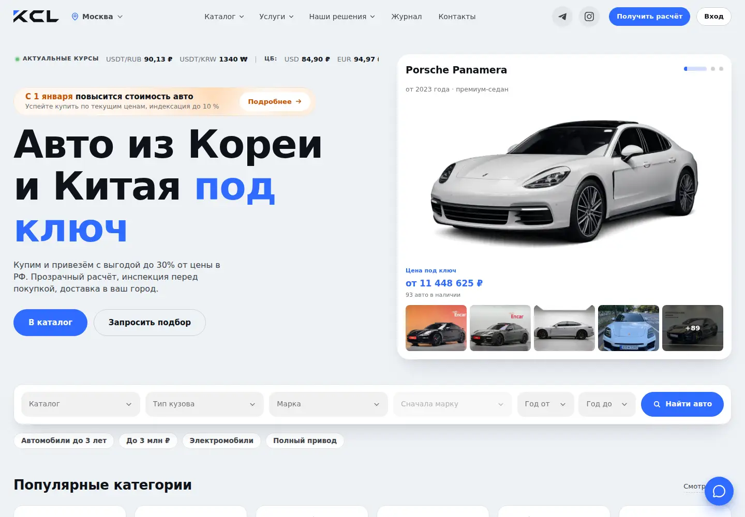Open the chat bubble widget
Image resolution: width=745 pixels, height=517 pixels.
[x=719, y=491]
